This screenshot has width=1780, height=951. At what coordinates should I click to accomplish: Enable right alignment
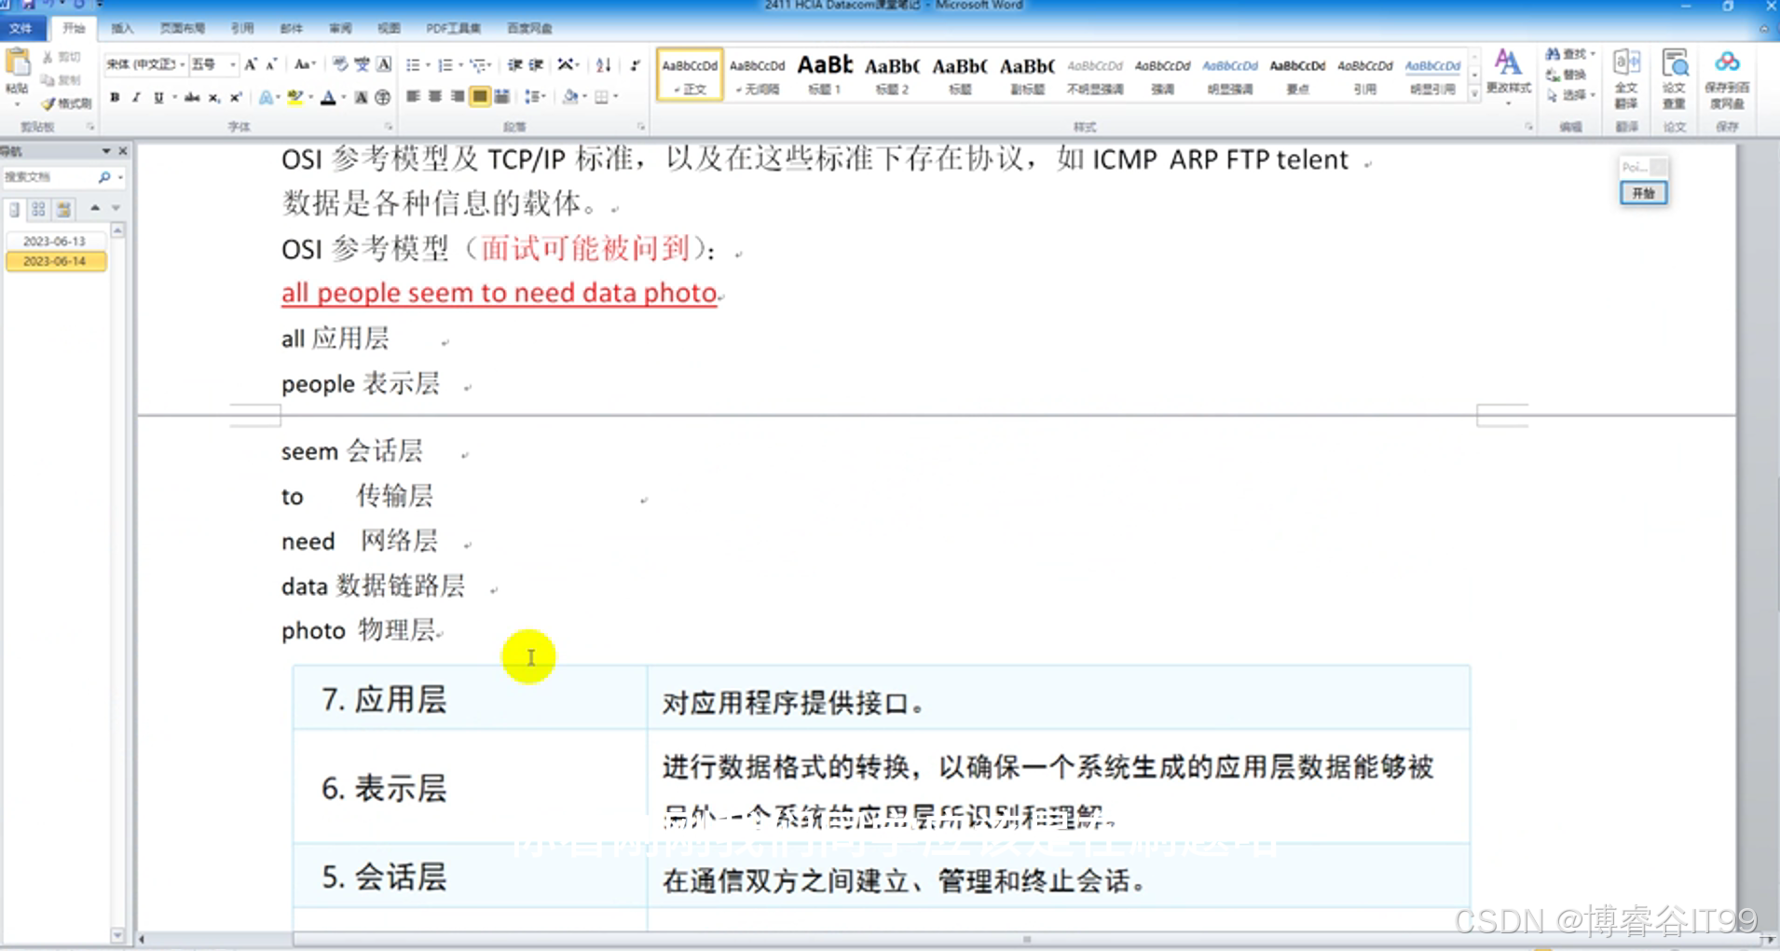[456, 96]
